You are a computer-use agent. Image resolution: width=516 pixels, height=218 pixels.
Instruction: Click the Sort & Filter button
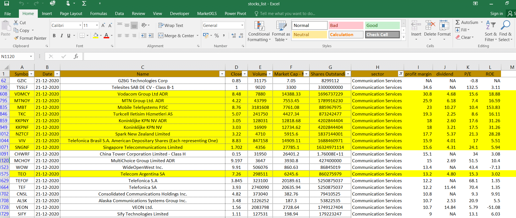(x=491, y=31)
